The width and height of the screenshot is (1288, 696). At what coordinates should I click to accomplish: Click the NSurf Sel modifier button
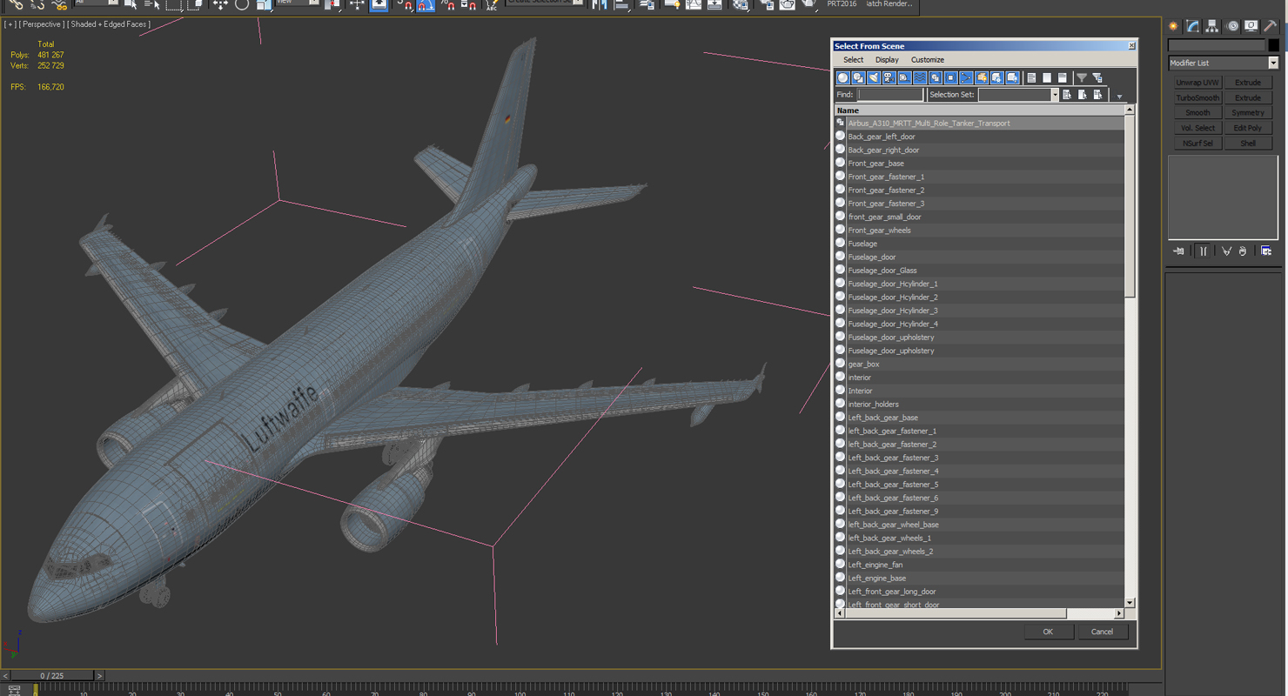pos(1197,144)
